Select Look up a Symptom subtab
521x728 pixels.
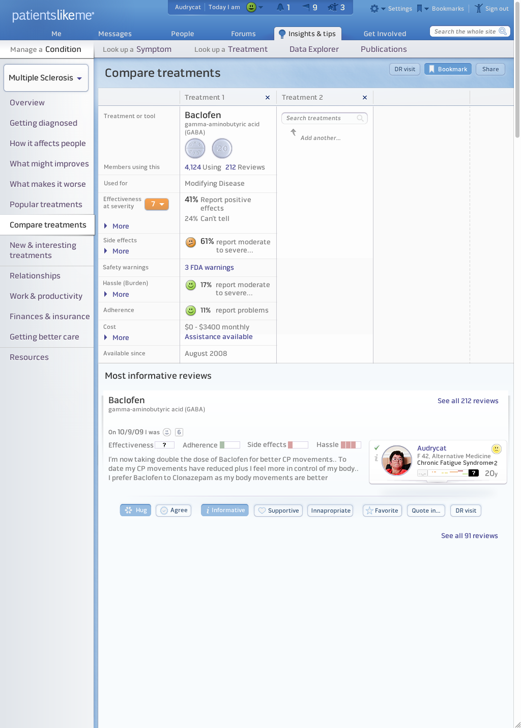coord(137,49)
